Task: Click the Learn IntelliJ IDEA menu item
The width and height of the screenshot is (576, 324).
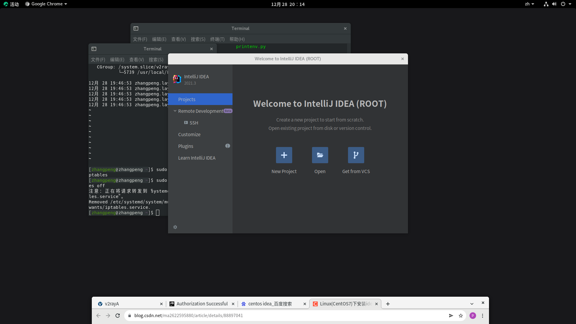Action: pyautogui.click(x=196, y=158)
